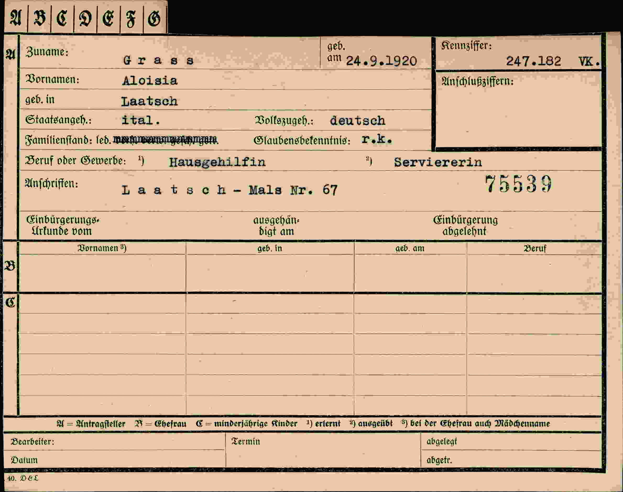
Task: Click the "Glaubensbekenntnis:" label
Action: tap(302, 141)
